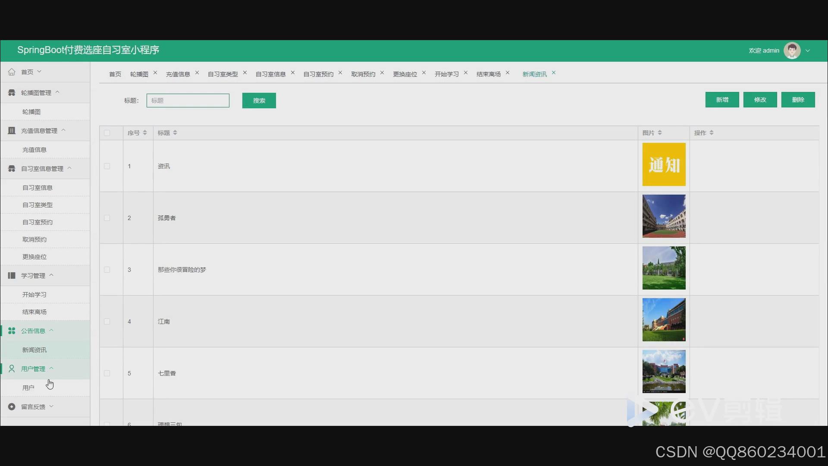Image resolution: width=828 pixels, height=466 pixels.
Task: Collapse the 自习室信息管理 menu group
Action: 69,168
